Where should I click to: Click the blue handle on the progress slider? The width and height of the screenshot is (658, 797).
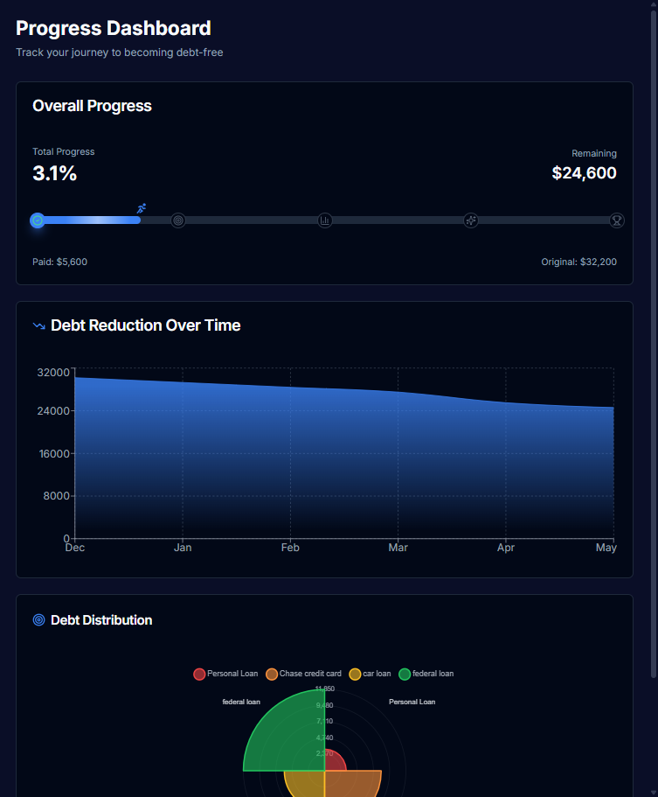(x=38, y=220)
